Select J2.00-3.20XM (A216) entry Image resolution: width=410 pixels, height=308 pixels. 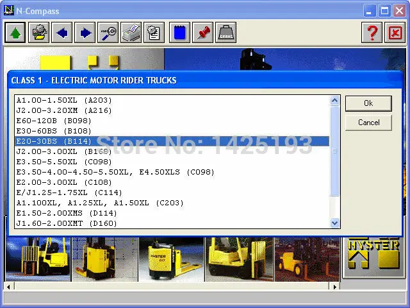click(x=172, y=110)
